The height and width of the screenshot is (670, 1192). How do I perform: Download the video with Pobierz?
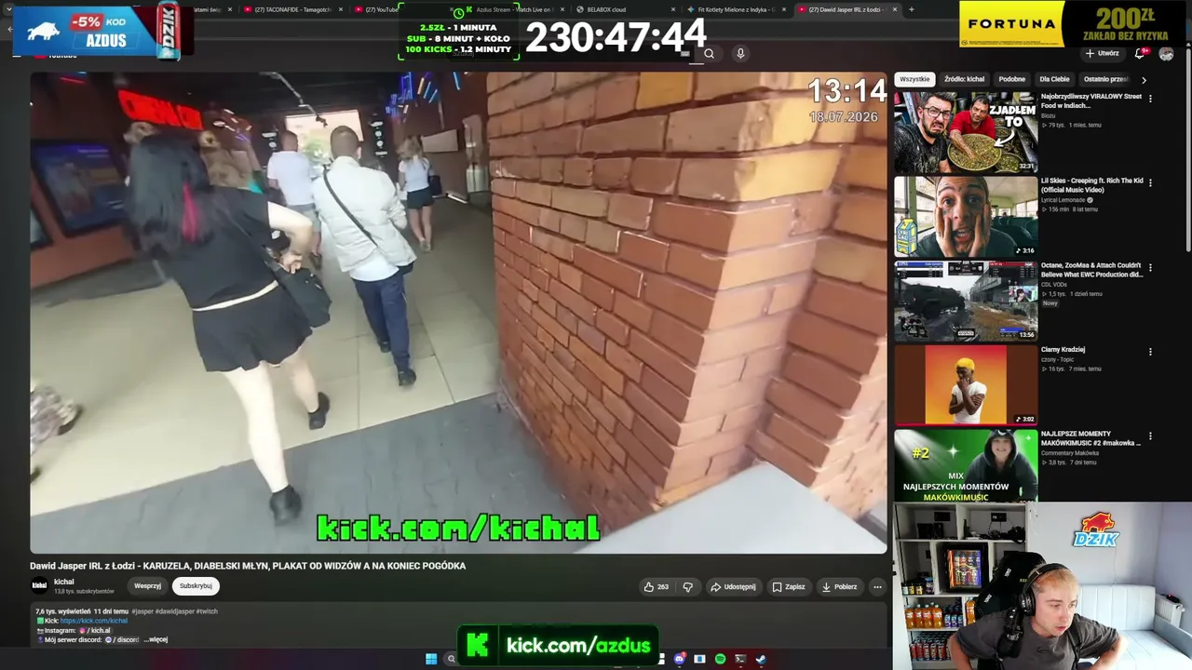click(x=839, y=587)
